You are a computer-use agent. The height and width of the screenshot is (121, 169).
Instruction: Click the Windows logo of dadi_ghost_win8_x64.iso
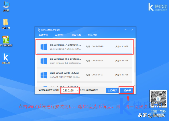(44, 75)
